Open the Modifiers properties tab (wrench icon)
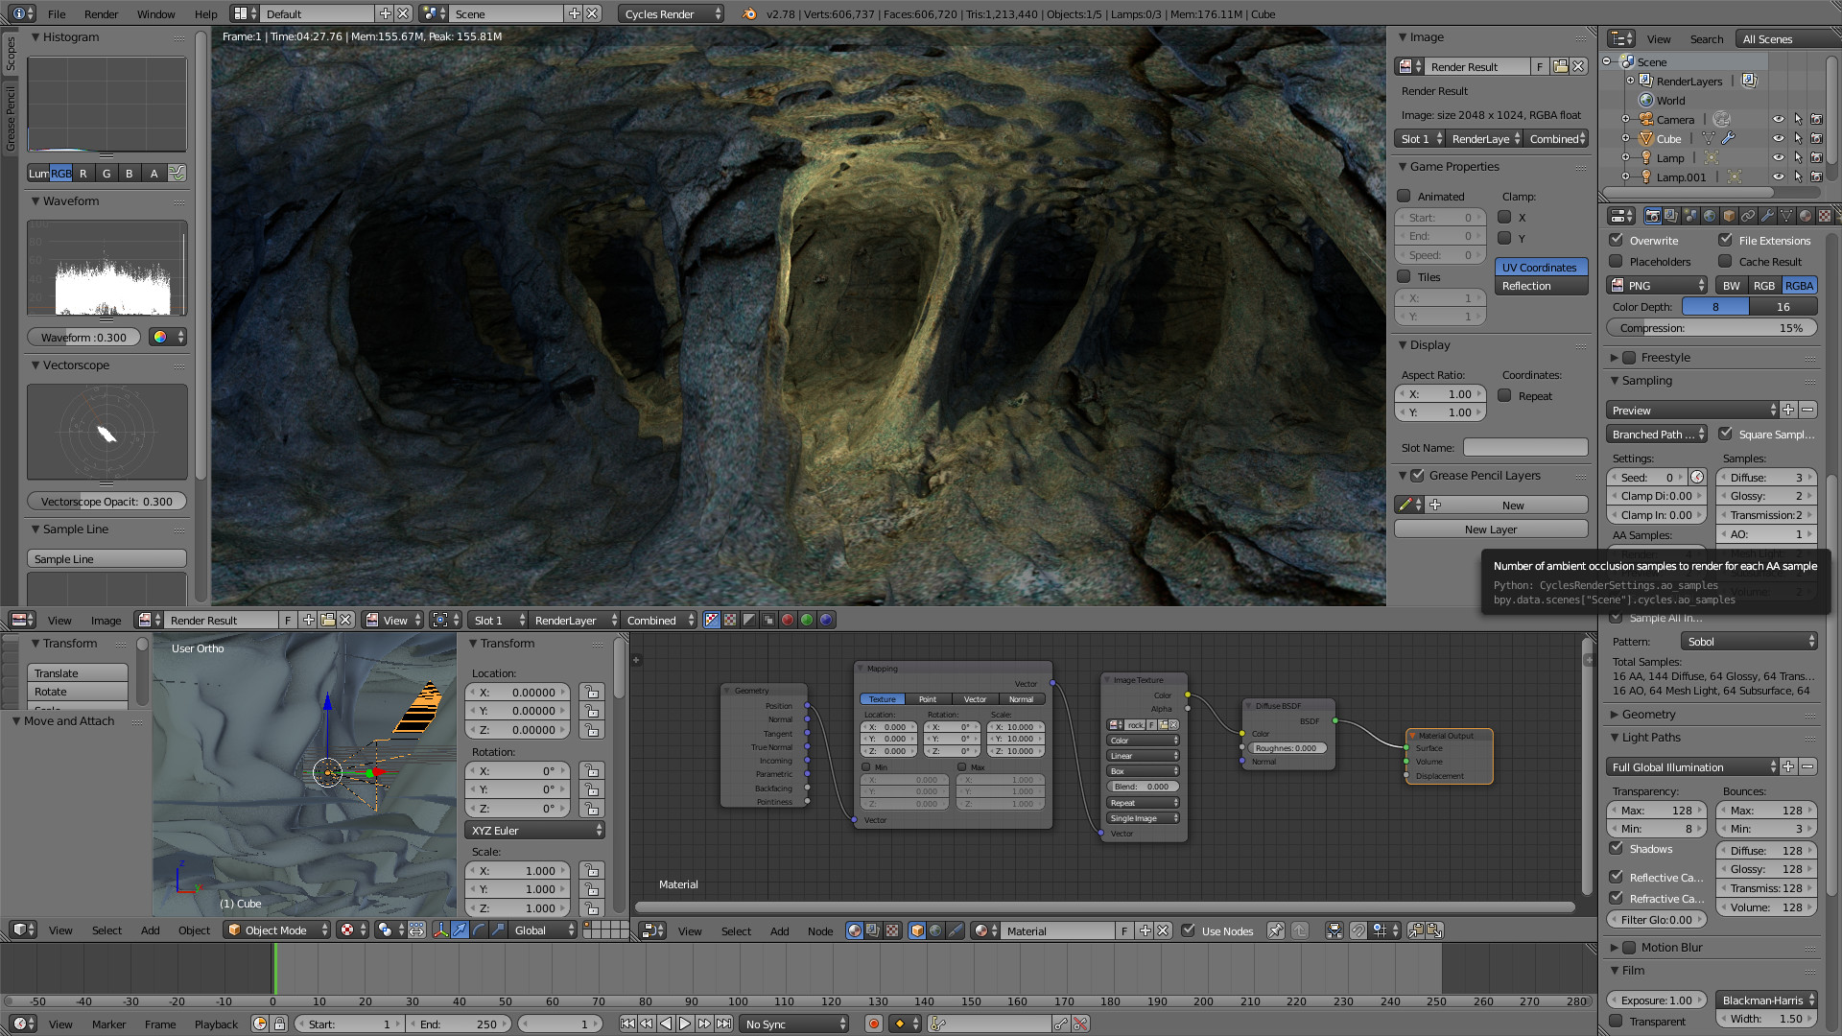The image size is (1842, 1036). tap(1767, 216)
